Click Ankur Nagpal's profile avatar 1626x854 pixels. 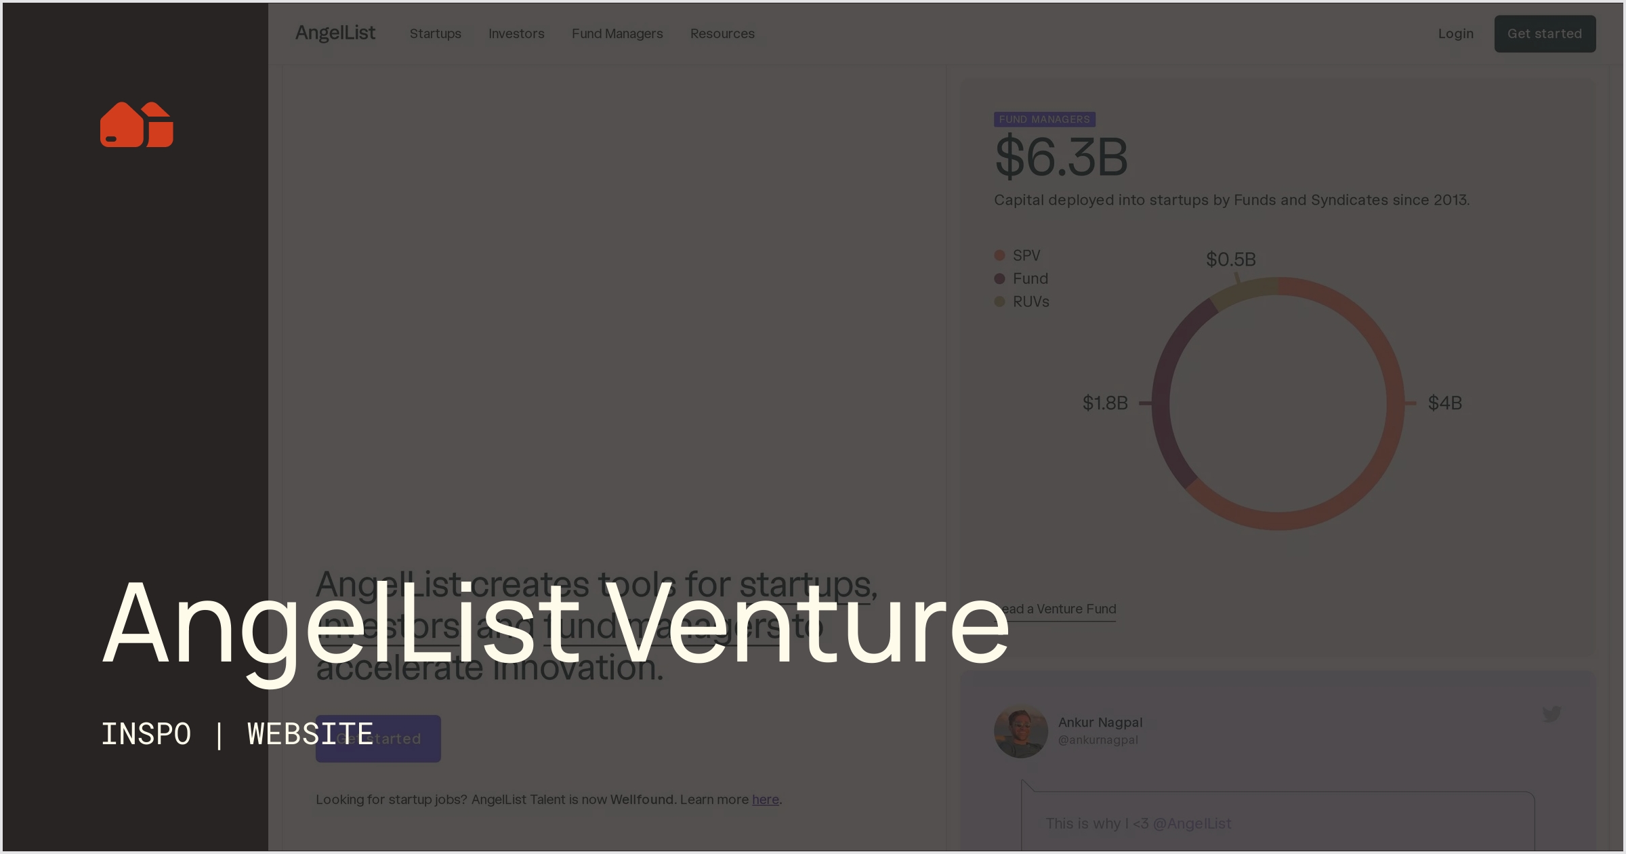[x=1020, y=731]
